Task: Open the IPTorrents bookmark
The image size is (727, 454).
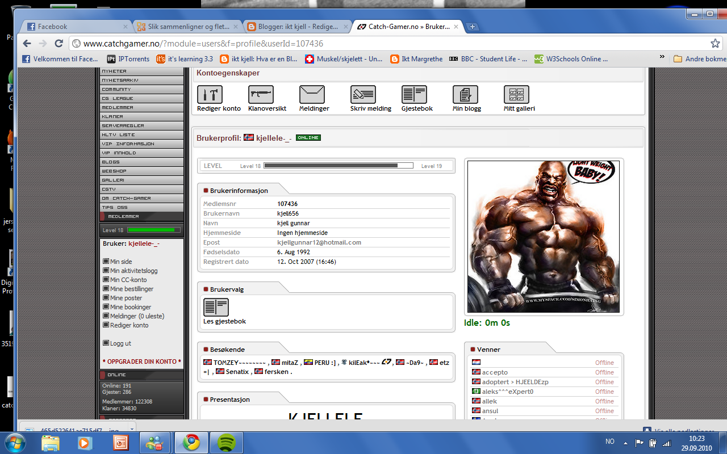Action: [128, 58]
